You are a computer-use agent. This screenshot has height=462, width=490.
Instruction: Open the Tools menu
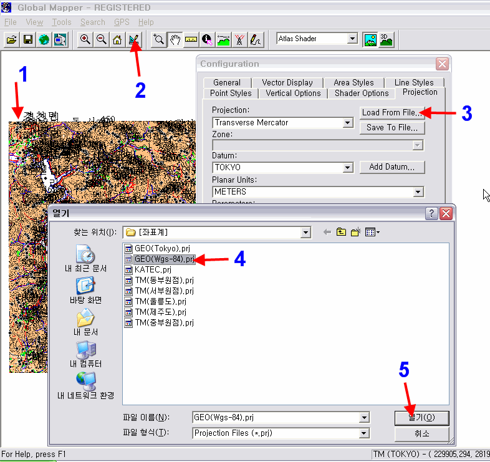[x=62, y=22]
